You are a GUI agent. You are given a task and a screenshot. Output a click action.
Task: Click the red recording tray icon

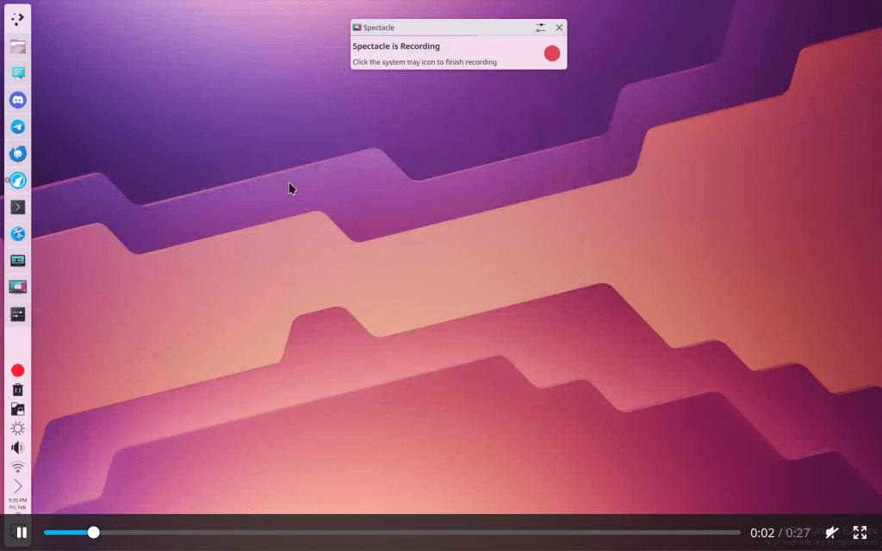[17, 370]
